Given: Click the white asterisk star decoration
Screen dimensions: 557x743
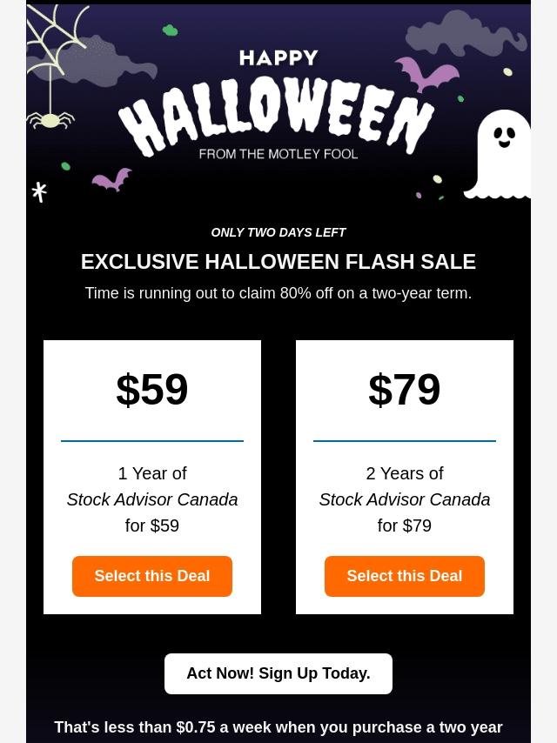Looking at the screenshot, I should 39,191.
